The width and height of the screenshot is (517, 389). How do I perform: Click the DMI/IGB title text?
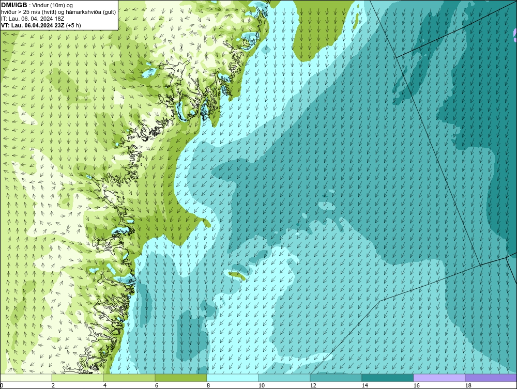click(x=14, y=5)
